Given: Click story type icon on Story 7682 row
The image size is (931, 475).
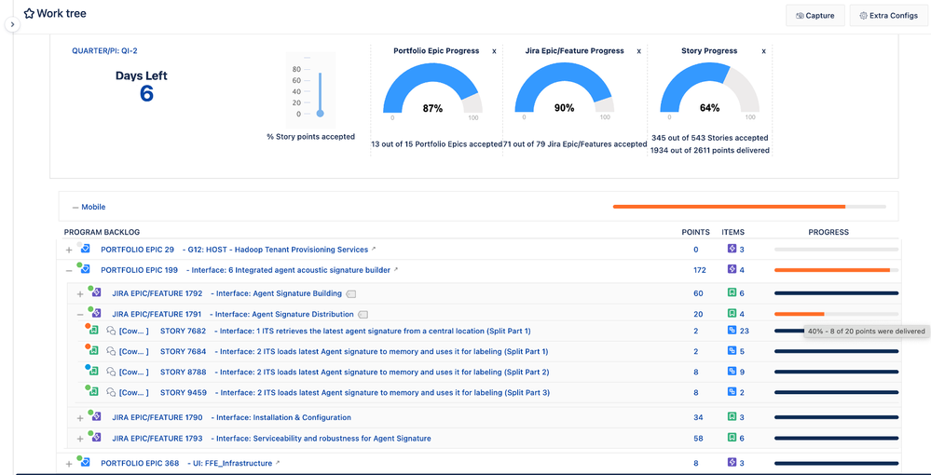Looking at the screenshot, I should point(93,331).
